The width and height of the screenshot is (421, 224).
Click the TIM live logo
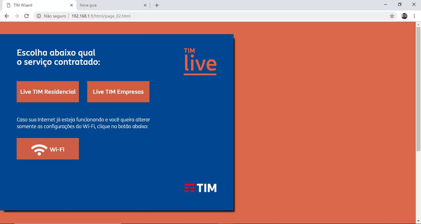200,61
